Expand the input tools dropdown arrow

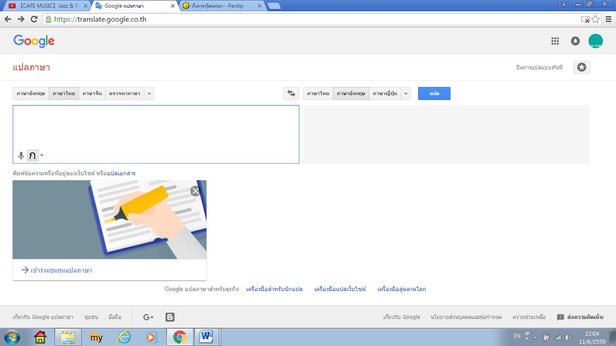click(41, 156)
